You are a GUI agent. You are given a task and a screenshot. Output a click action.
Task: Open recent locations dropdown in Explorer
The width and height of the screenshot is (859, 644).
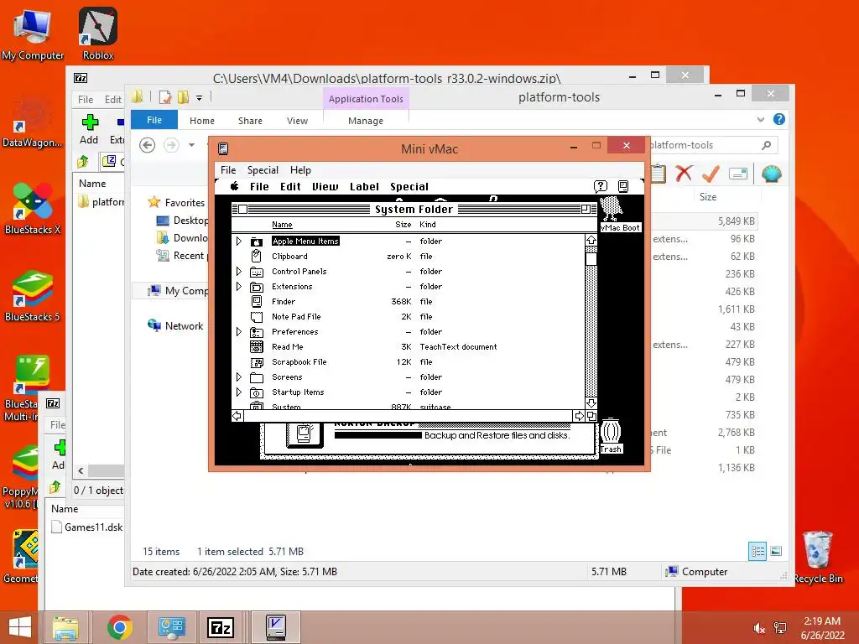click(x=192, y=145)
